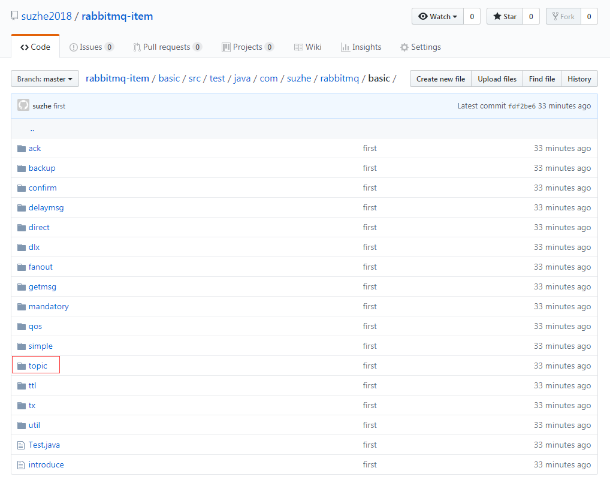
Task: Open the Insights tab
Action: 361,47
